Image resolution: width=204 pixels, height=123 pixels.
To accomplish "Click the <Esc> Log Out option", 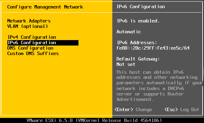I will coord(182,109).
